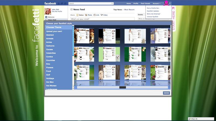Click the thumbnail gallery horizontal slider handle
The width and height of the screenshot is (216, 121).
coord(123,87)
